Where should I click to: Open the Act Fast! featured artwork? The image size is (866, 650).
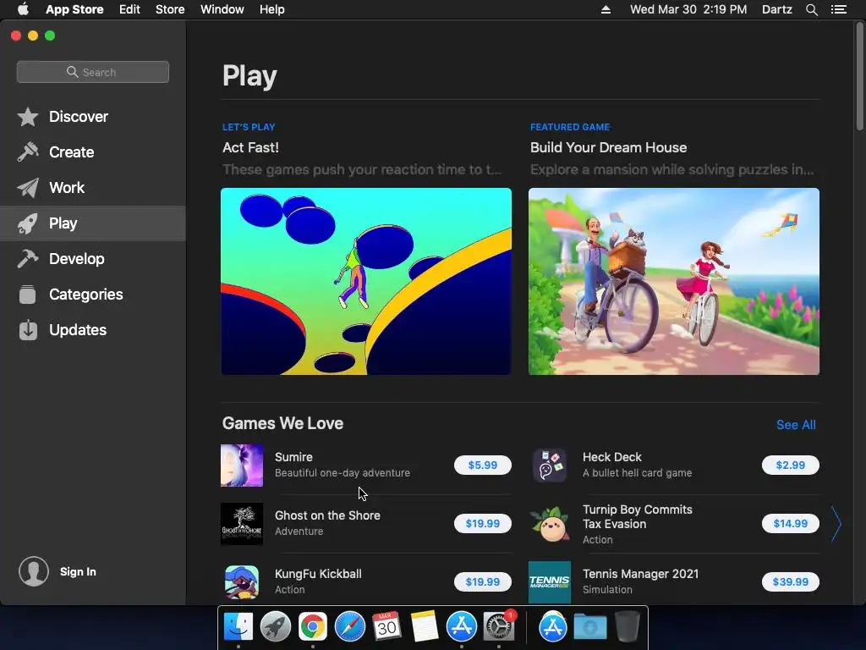(366, 281)
